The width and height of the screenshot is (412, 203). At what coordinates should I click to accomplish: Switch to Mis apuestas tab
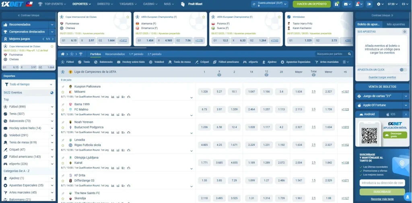click(396, 25)
